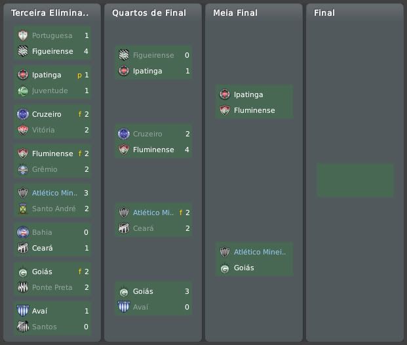407x345 pixels.
Task: Click the Ponte Preta club badge
Action: pos(23,287)
